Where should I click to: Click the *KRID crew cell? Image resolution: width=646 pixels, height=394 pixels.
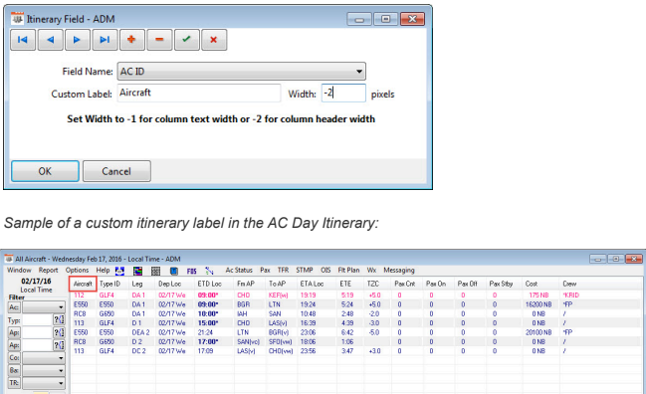[x=571, y=295]
